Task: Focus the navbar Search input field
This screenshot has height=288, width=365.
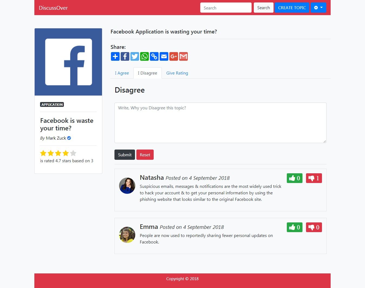Action: click(226, 8)
